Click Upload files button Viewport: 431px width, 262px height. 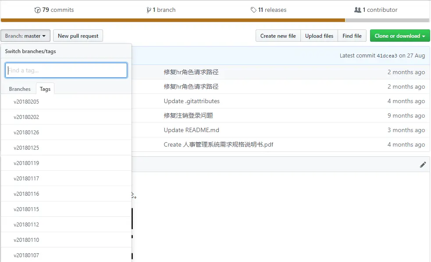(319, 36)
